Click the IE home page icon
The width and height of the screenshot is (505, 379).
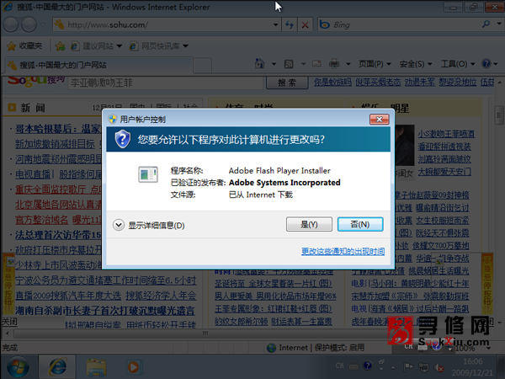tap(259, 63)
